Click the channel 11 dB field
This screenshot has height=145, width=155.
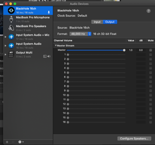[141, 100]
